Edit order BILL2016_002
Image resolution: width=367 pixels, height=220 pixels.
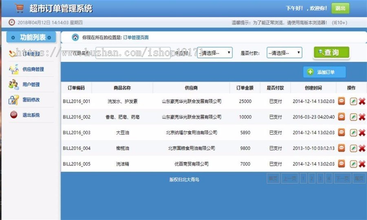354,117
